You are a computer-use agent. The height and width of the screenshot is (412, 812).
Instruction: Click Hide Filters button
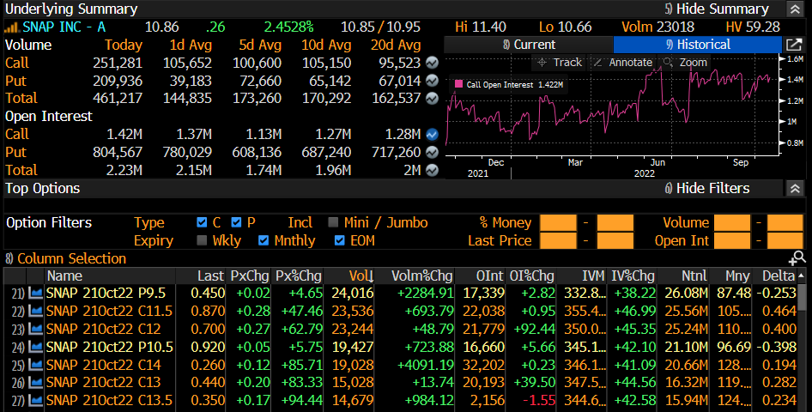(x=707, y=188)
